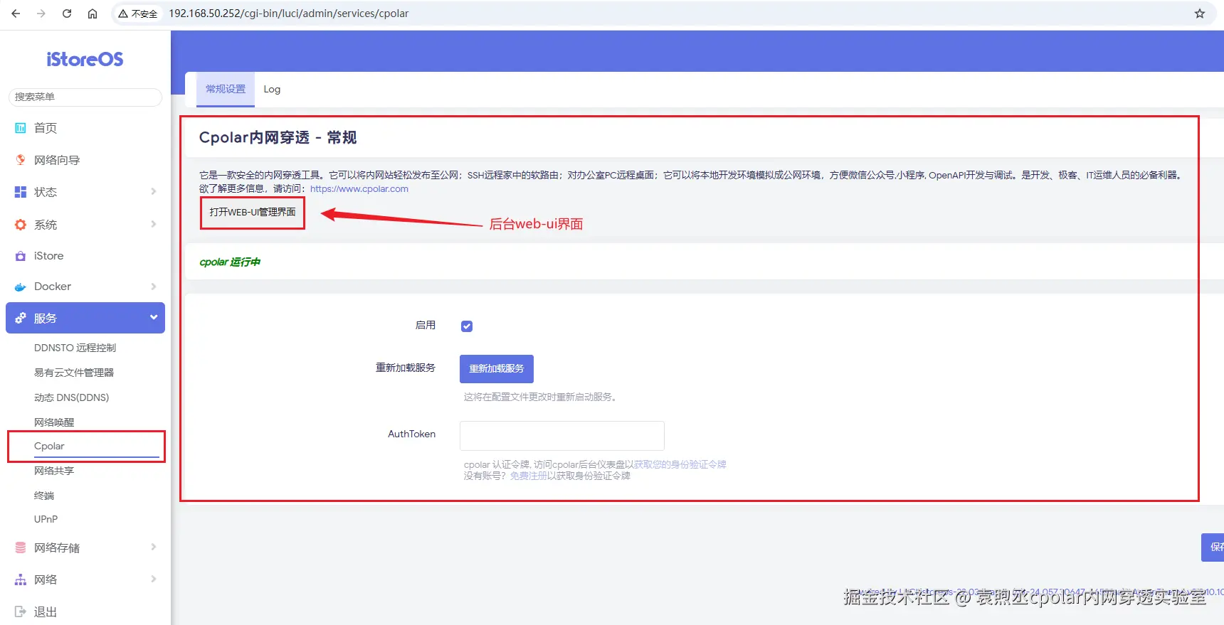Switch to the Log tab

pos(272,89)
